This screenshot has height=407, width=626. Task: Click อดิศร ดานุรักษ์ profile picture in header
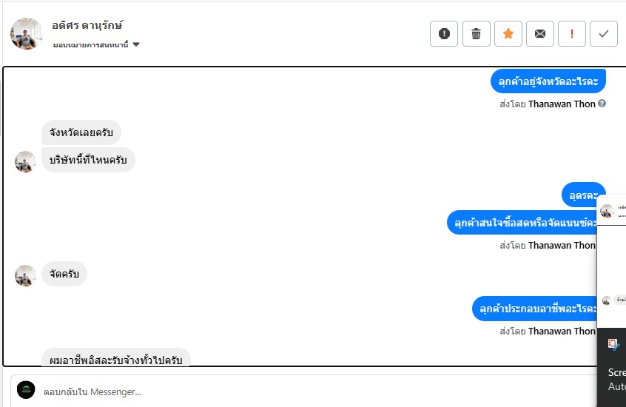point(26,33)
